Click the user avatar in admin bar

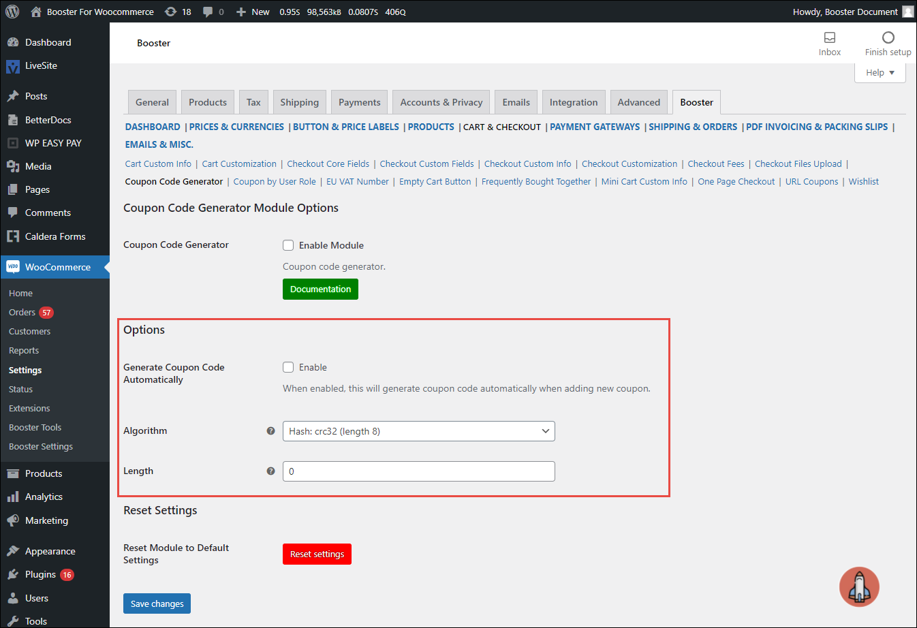pyautogui.click(x=908, y=12)
